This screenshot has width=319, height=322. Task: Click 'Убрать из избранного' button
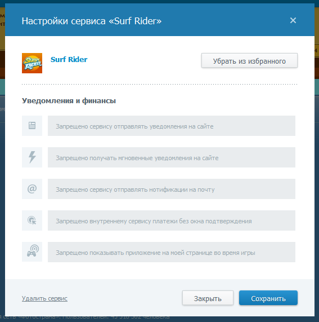point(249,60)
